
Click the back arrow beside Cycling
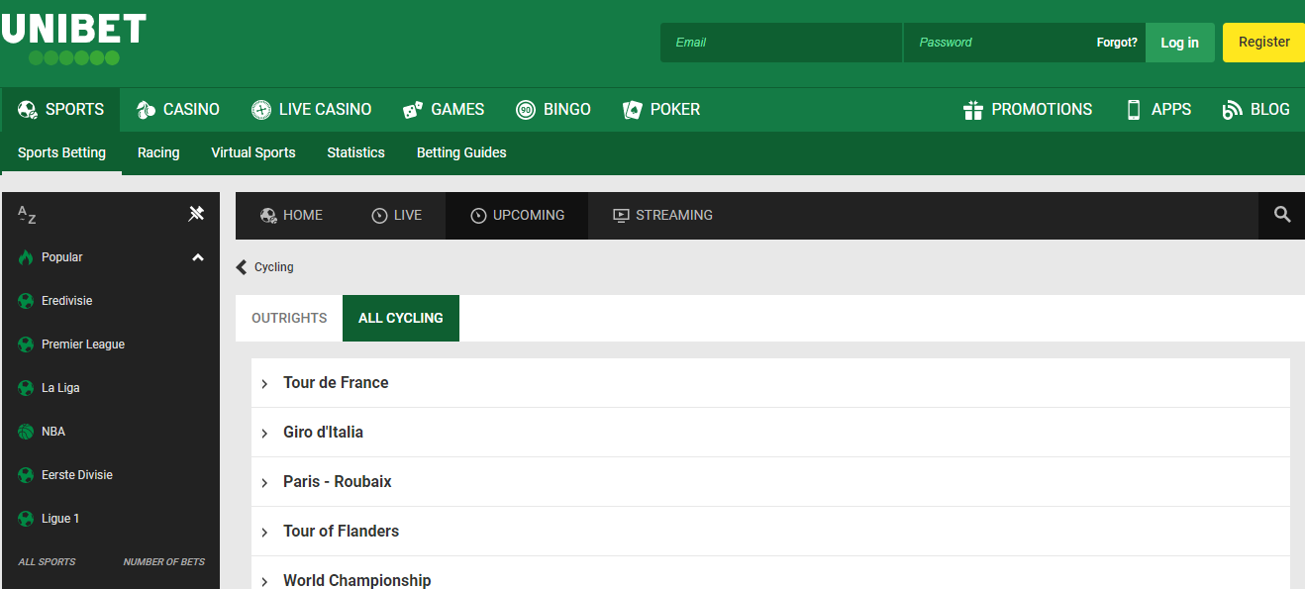click(x=242, y=267)
